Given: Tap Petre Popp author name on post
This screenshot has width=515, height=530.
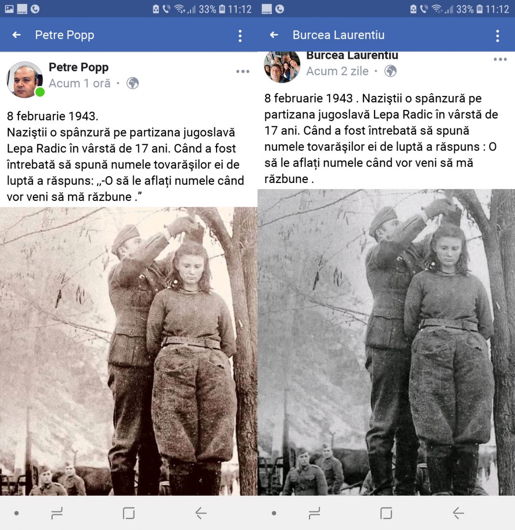Looking at the screenshot, I should pos(79,67).
